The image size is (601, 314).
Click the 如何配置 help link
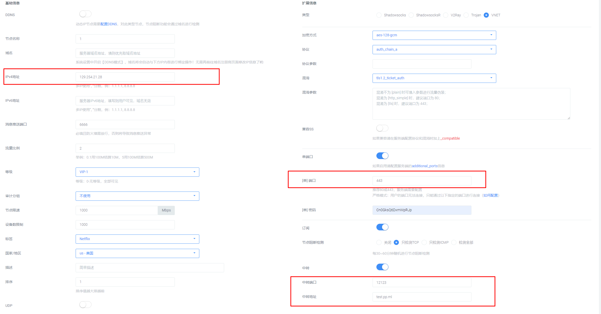point(490,195)
